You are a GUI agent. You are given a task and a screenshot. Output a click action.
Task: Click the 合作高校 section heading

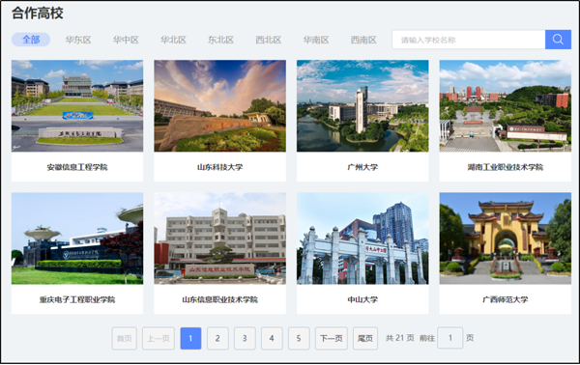(38, 13)
